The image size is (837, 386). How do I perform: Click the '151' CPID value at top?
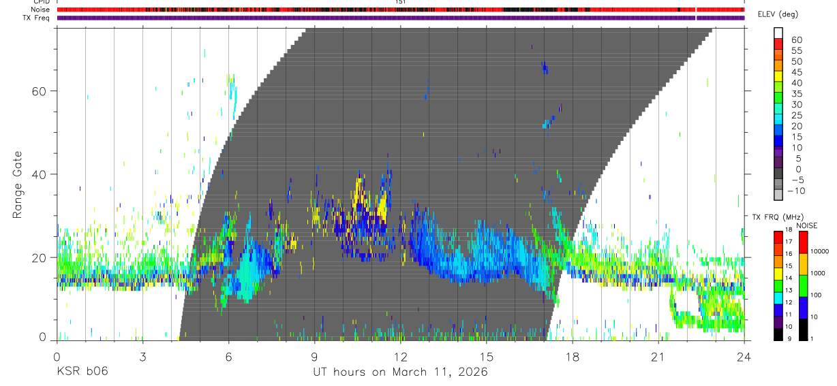click(x=401, y=2)
